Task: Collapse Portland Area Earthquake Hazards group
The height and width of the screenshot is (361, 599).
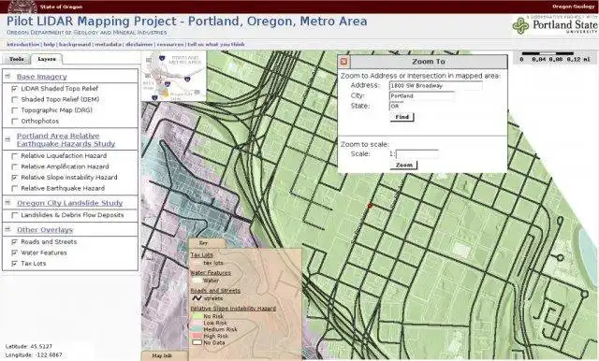Action: click(x=7, y=139)
